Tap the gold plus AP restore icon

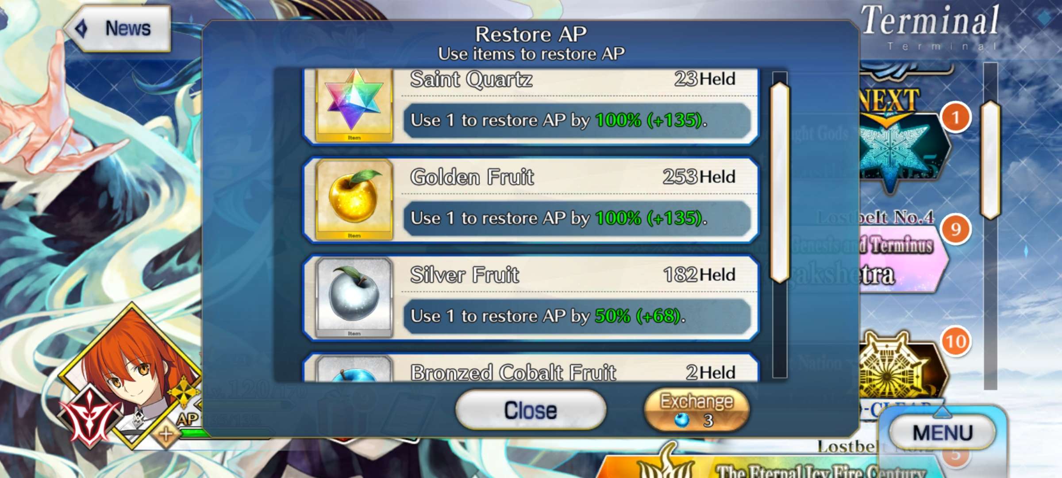[x=166, y=434]
